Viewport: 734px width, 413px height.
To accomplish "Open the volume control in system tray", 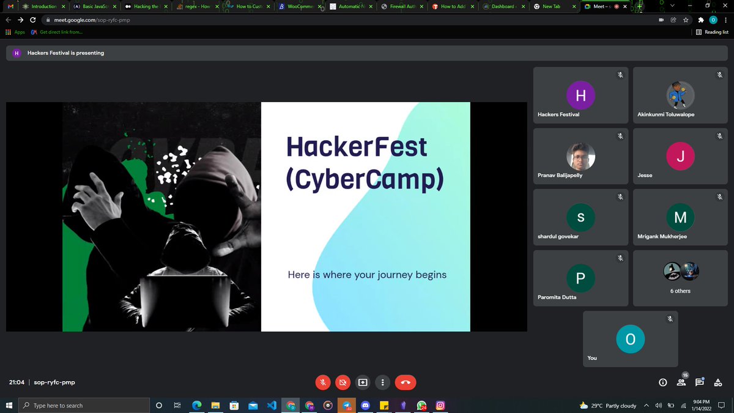I will click(659, 405).
